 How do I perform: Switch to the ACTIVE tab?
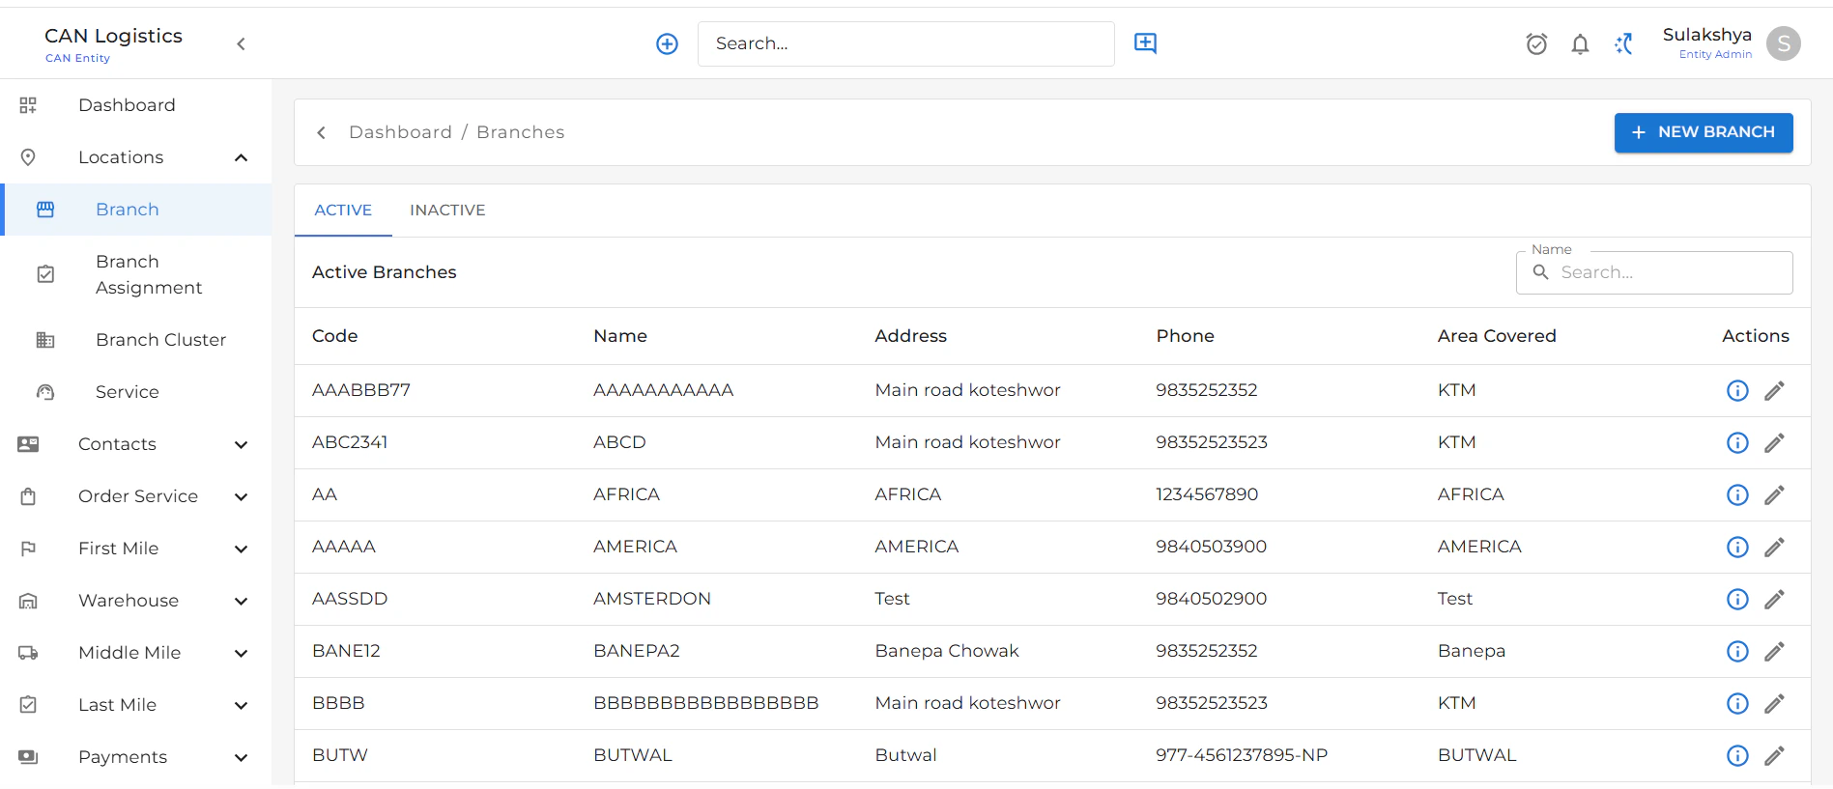coord(343,211)
